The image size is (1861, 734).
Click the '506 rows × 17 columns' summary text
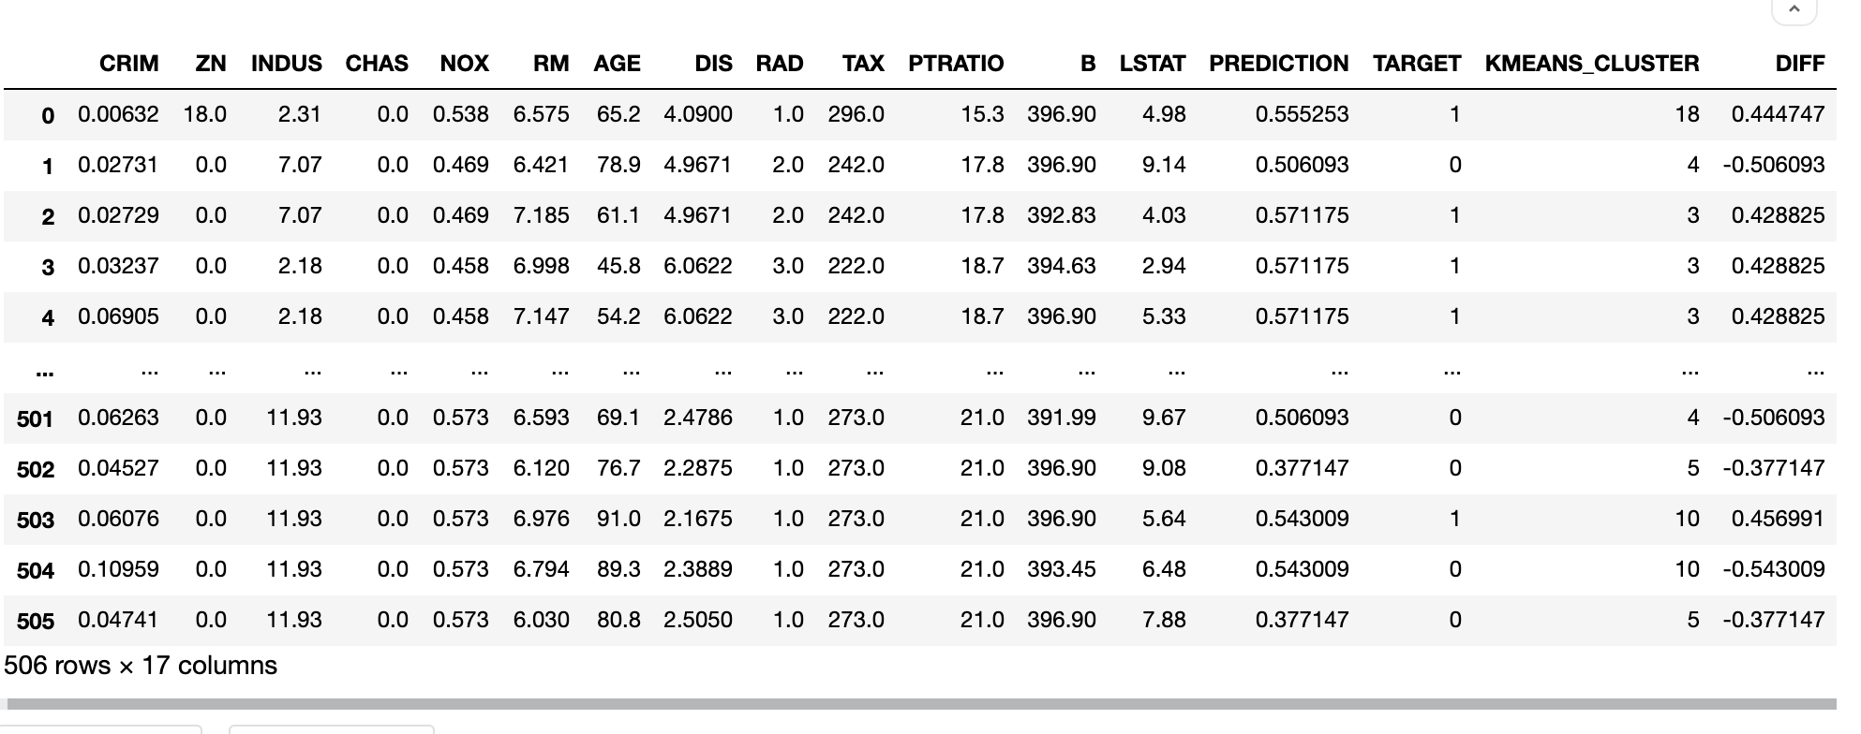point(141,666)
